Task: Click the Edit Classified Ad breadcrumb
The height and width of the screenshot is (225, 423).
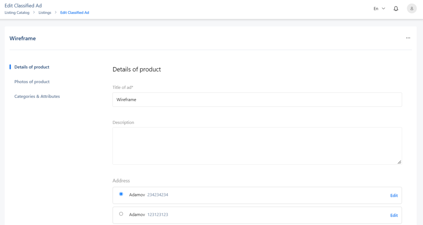Action: (x=74, y=13)
